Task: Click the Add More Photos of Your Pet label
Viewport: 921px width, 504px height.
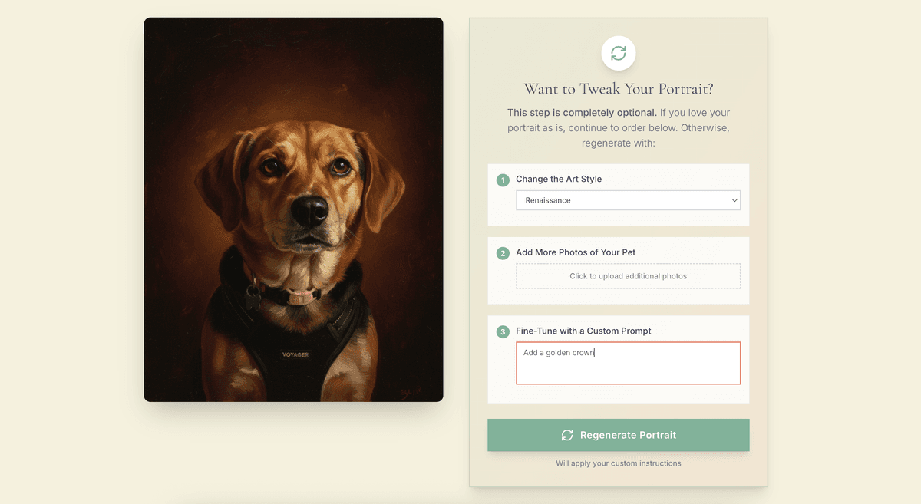Action: click(x=576, y=252)
